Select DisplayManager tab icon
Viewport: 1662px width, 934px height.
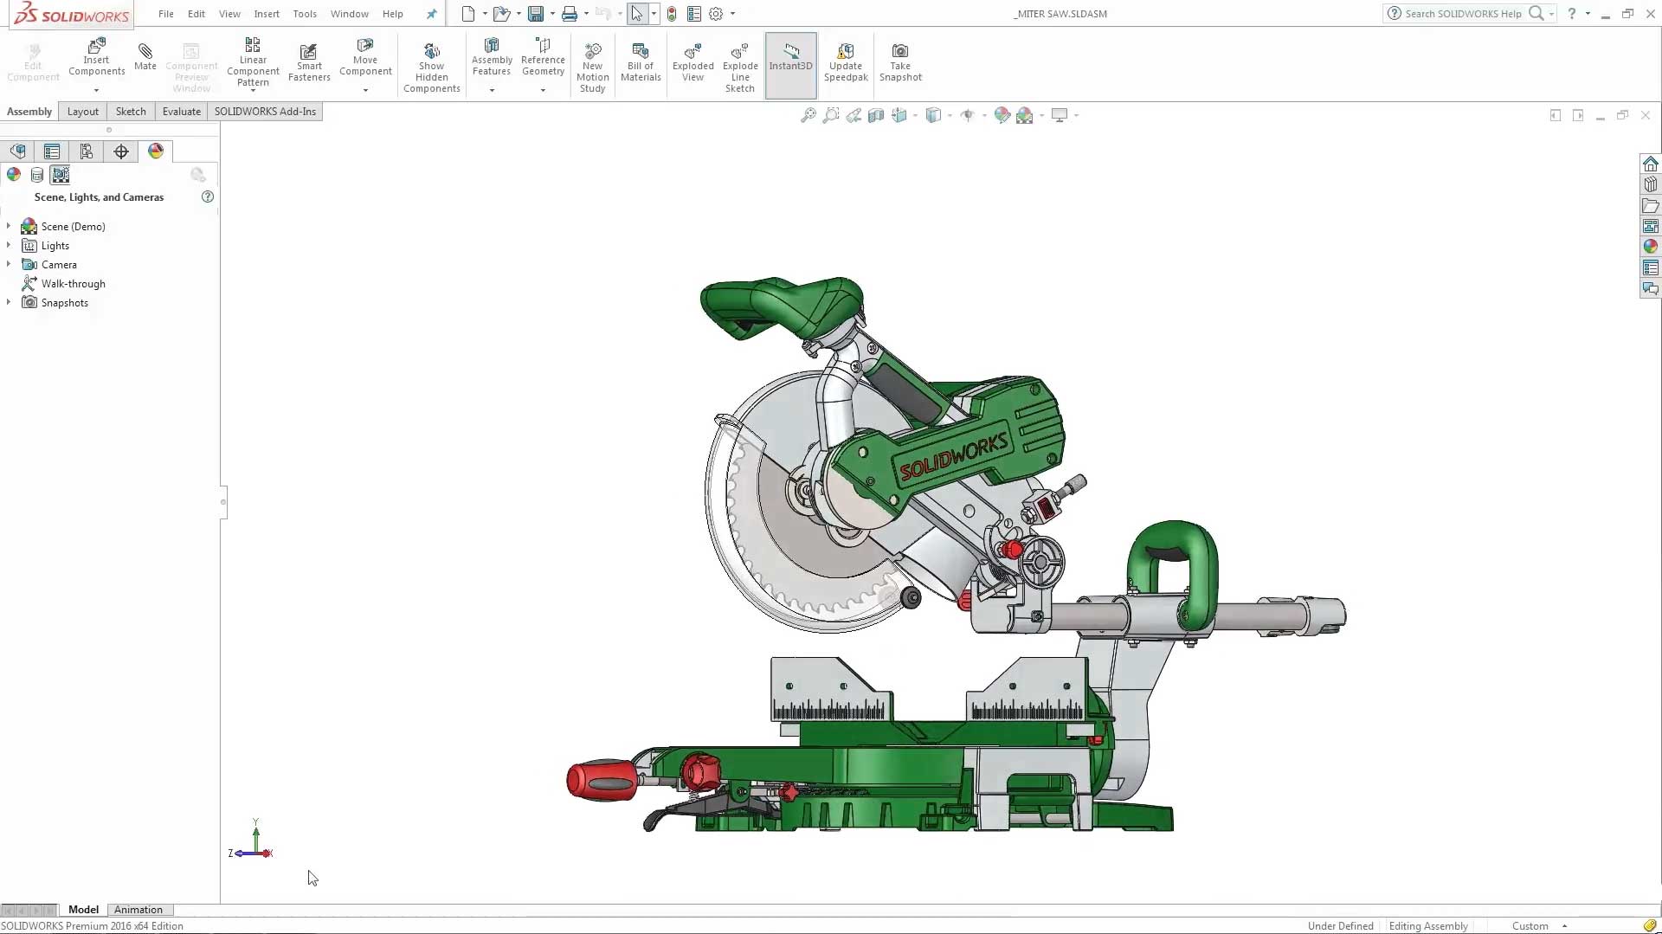[x=156, y=151]
